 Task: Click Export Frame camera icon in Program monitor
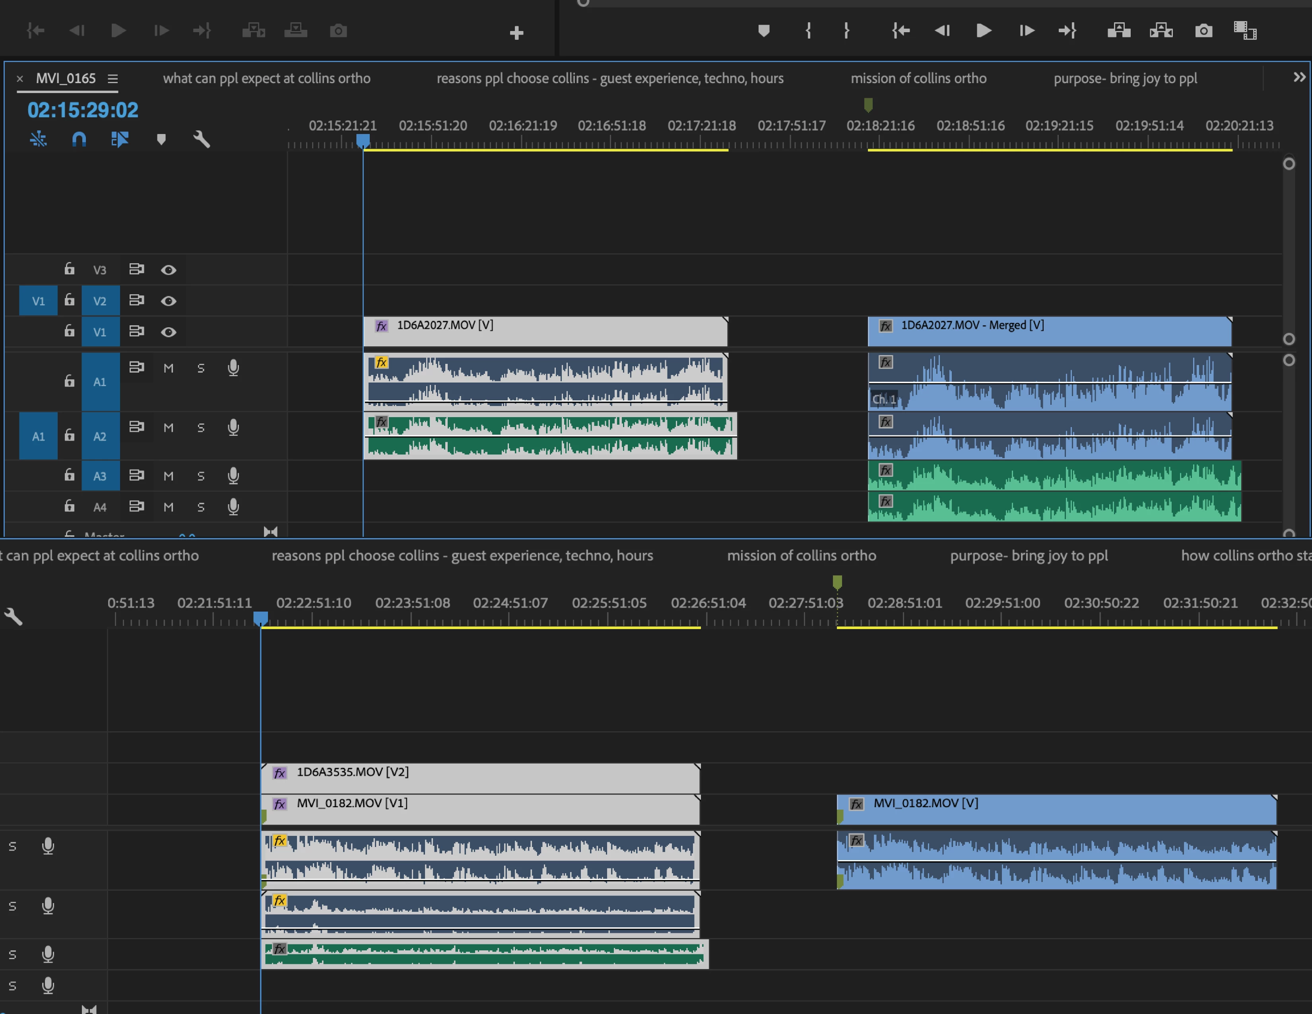[x=1203, y=31]
